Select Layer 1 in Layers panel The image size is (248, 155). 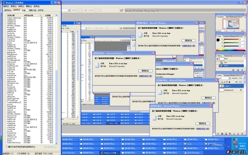click(x=231, y=86)
